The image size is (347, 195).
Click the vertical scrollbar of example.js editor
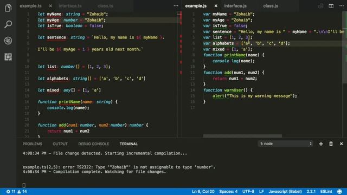345,48
